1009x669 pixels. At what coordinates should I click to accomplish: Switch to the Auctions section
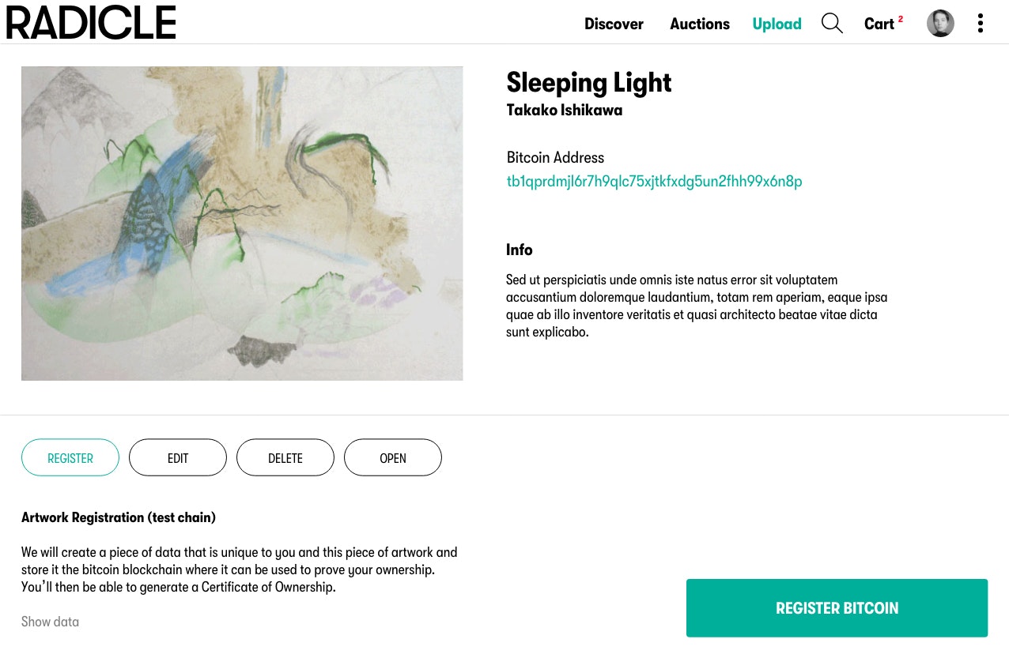(x=699, y=24)
